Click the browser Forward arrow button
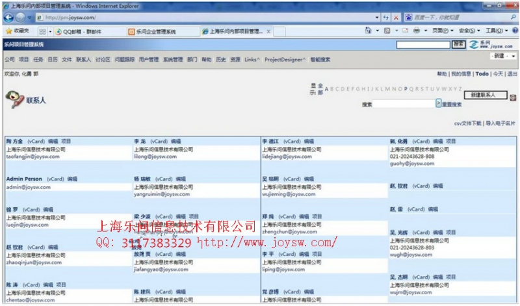Viewport: 520px width, 306px height. click(21, 18)
